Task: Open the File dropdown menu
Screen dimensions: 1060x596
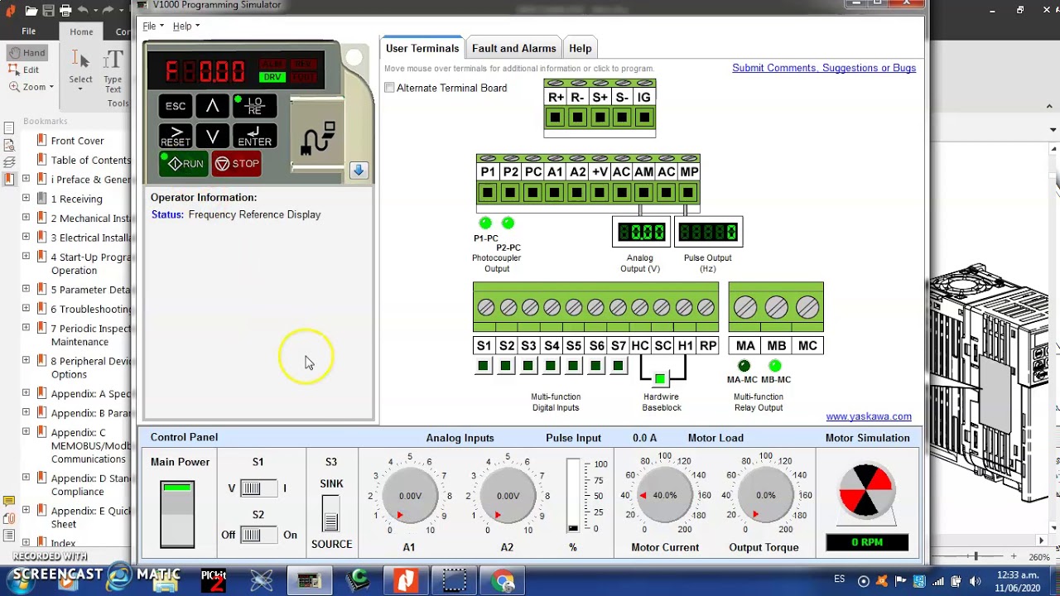Action: coord(152,26)
